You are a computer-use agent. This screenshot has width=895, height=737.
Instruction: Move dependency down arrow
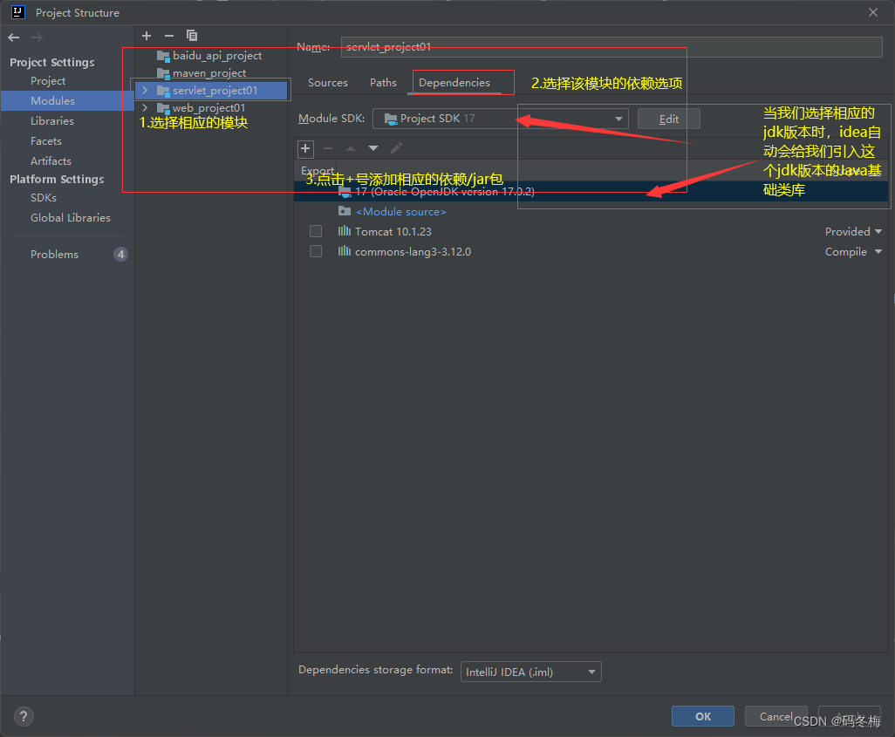point(373,148)
